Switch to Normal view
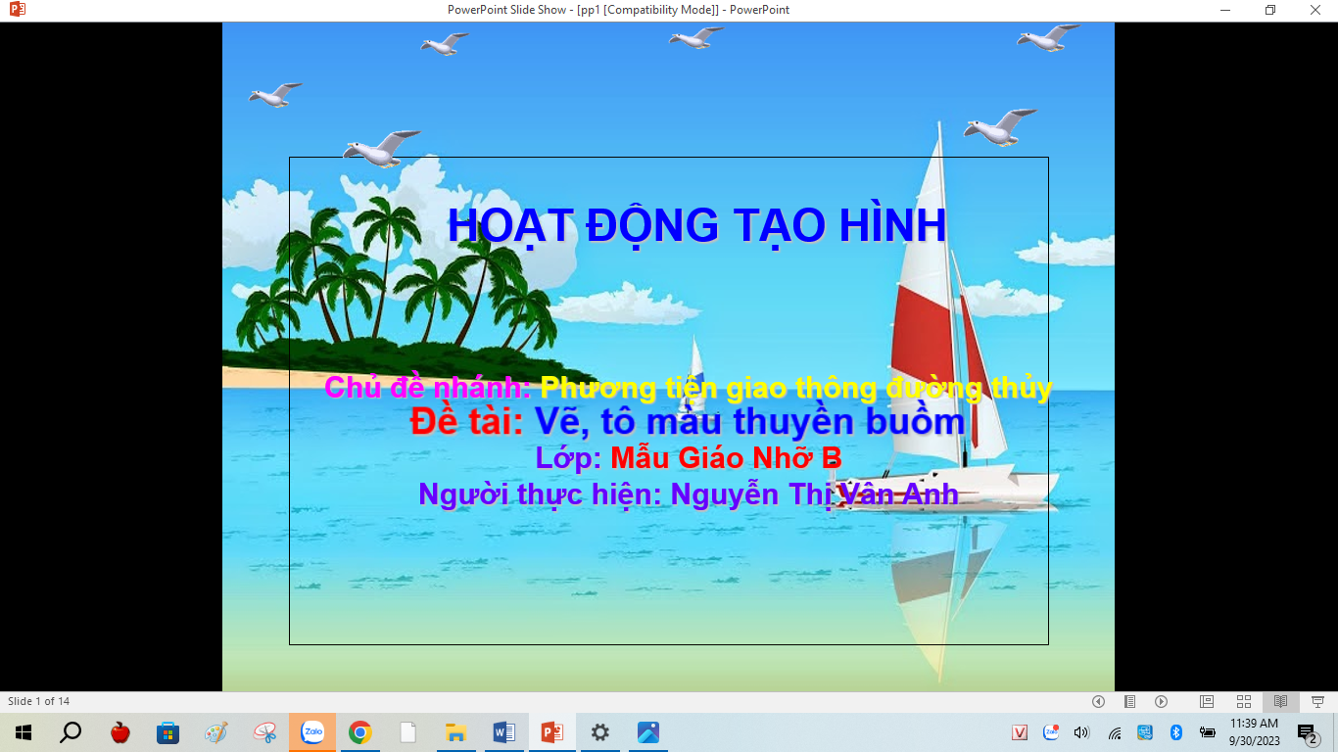 (x=1207, y=701)
